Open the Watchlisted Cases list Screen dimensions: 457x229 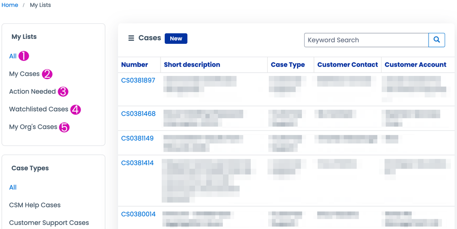pos(38,109)
